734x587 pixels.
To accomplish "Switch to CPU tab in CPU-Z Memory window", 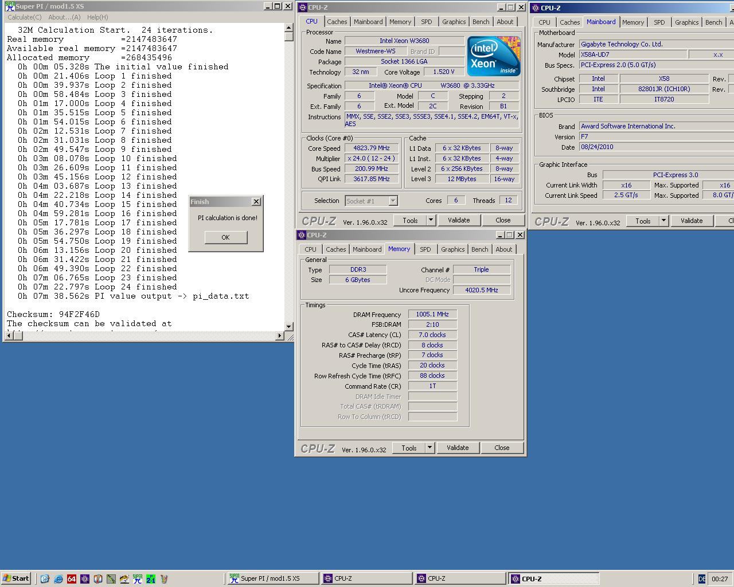I will pos(310,249).
